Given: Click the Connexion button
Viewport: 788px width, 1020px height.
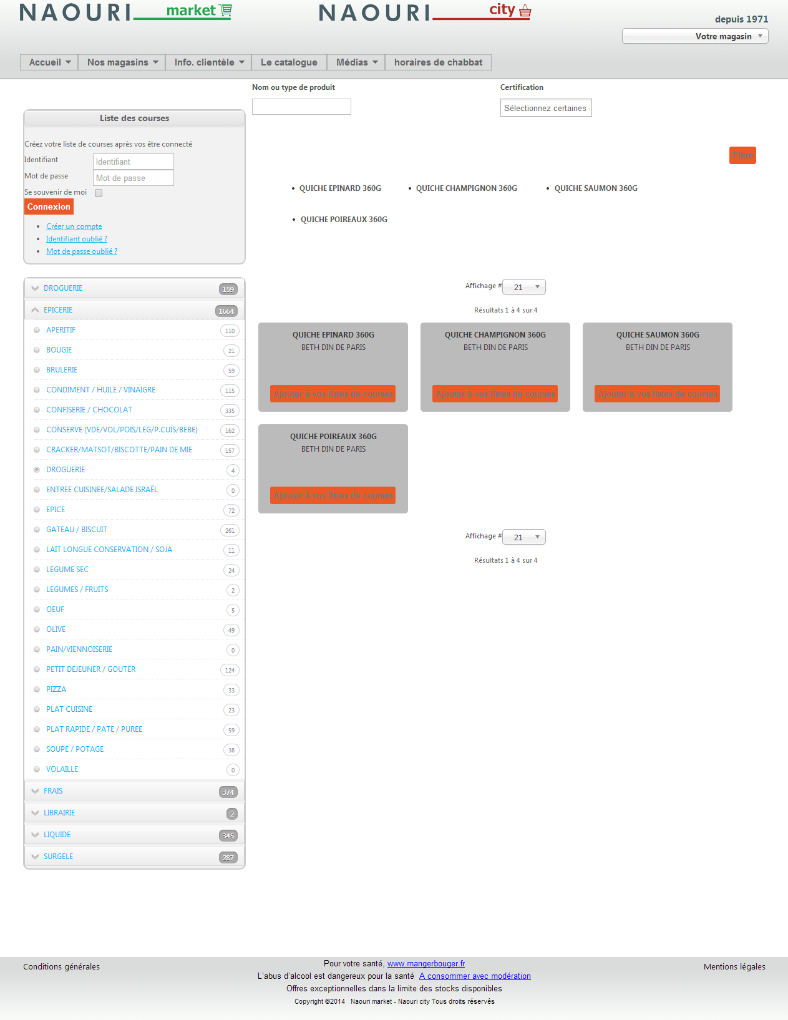Looking at the screenshot, I should pyautogui.click(x=49, y=206).
